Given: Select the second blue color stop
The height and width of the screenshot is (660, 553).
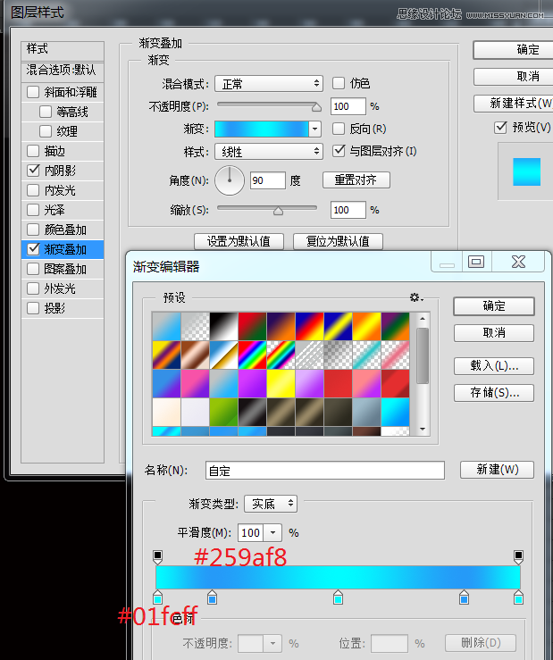Looking at the screenshot, I should (x=213, y=597).
